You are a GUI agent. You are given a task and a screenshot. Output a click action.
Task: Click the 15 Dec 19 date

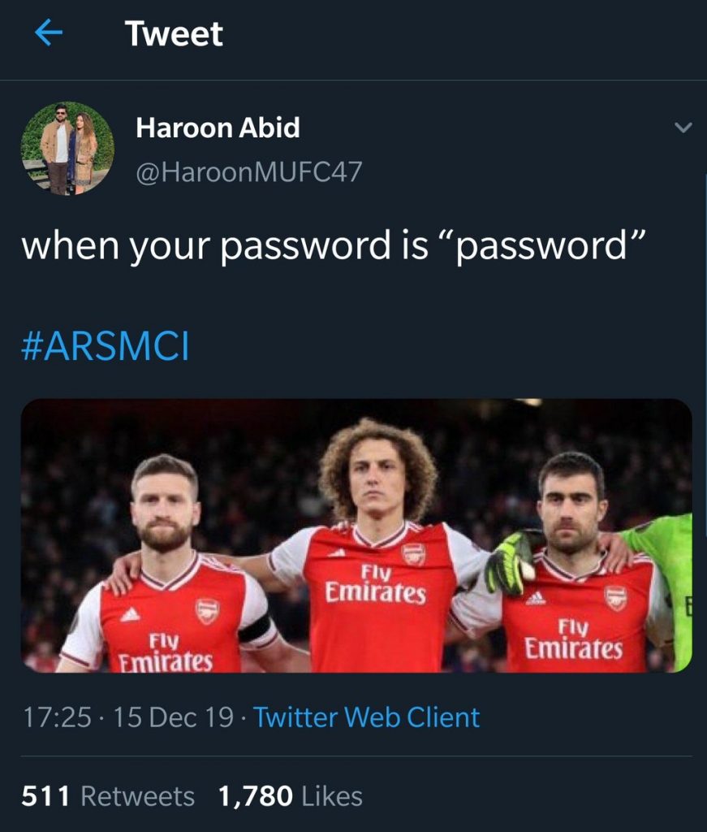pos(174,717)
